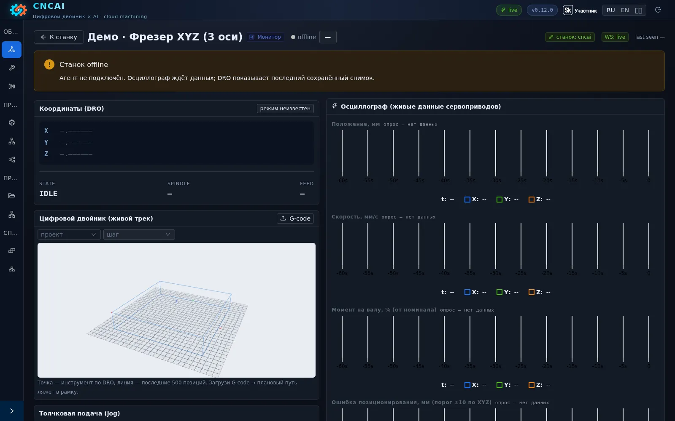The image size is (675, 421).
Task: Open the folder sidebar icon
Action: coord(12,196)
